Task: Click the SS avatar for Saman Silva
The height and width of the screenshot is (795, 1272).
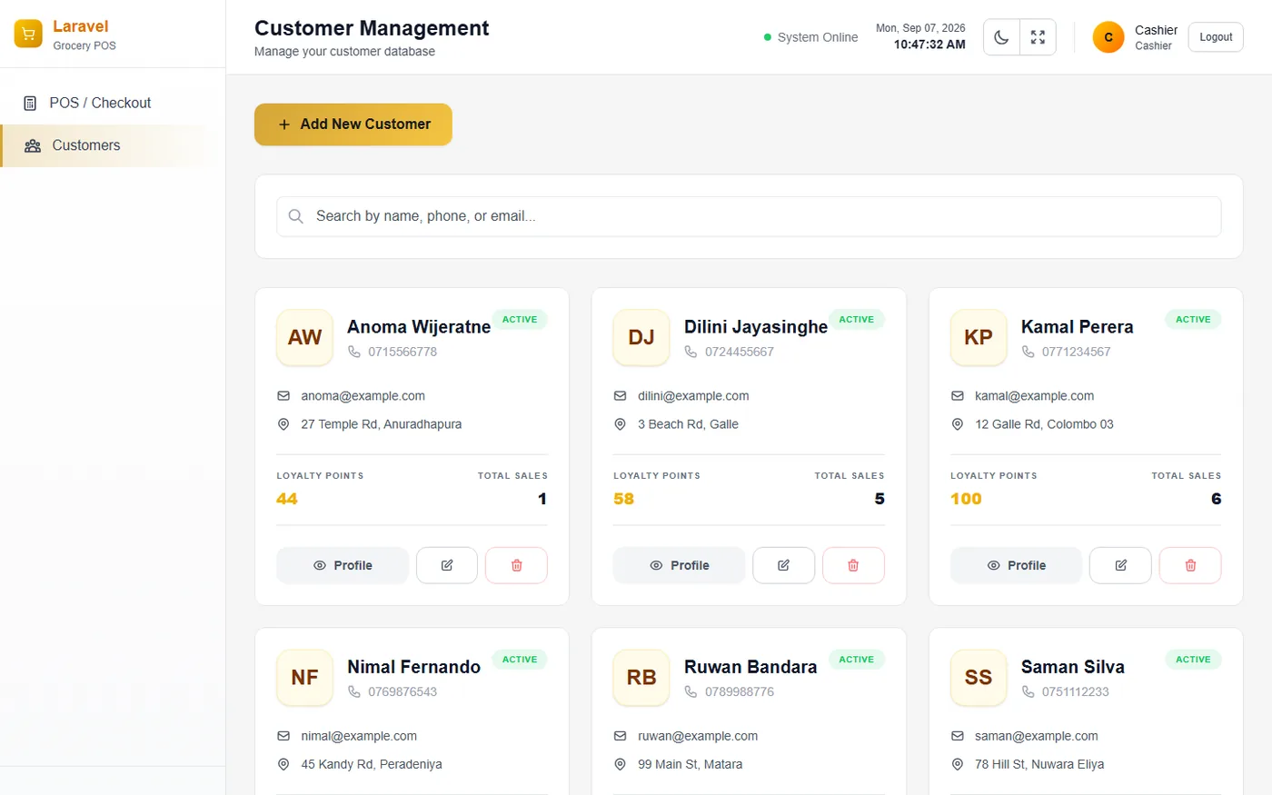Action: point(979,678)
